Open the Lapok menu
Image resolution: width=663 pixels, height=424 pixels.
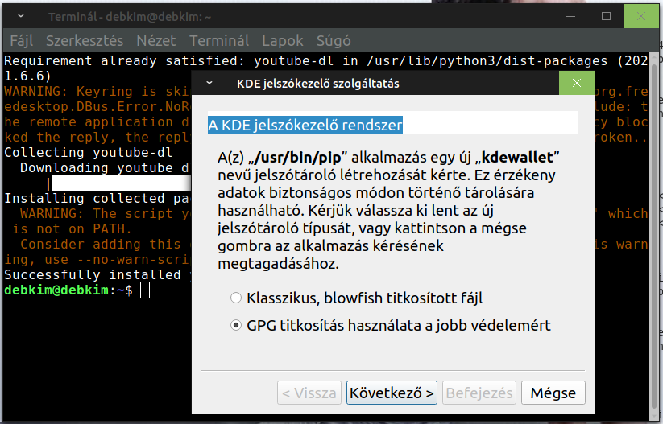tap(283, 40)
